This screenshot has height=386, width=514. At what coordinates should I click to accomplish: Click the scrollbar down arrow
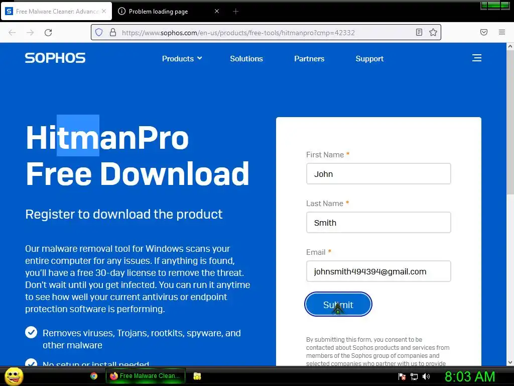(x=510, y=362)
